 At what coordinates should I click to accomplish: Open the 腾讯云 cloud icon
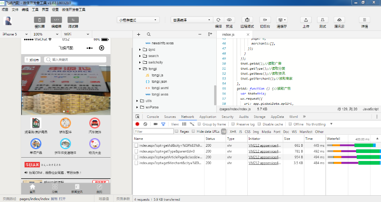[x=339, y=20]
